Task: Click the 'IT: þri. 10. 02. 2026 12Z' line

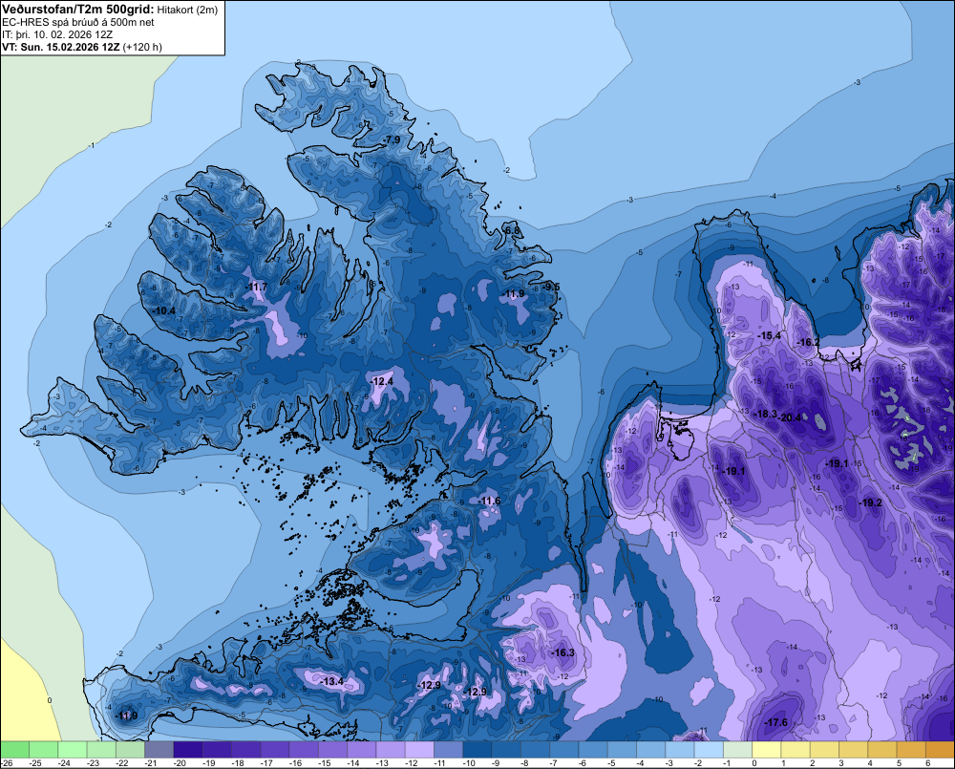Action: coord(55,34)
